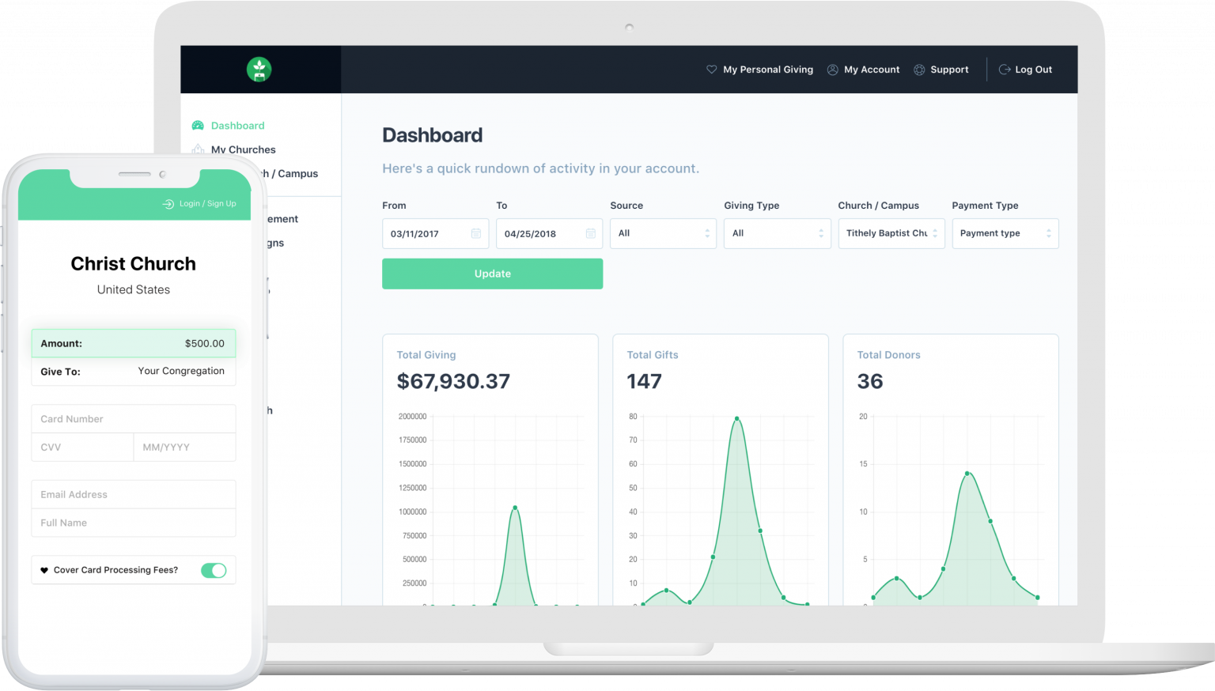Image resolution: width=1215 pixels, height=691 pixels.
Task: Open the Payment Type selector
Action: pos(1005,233)
